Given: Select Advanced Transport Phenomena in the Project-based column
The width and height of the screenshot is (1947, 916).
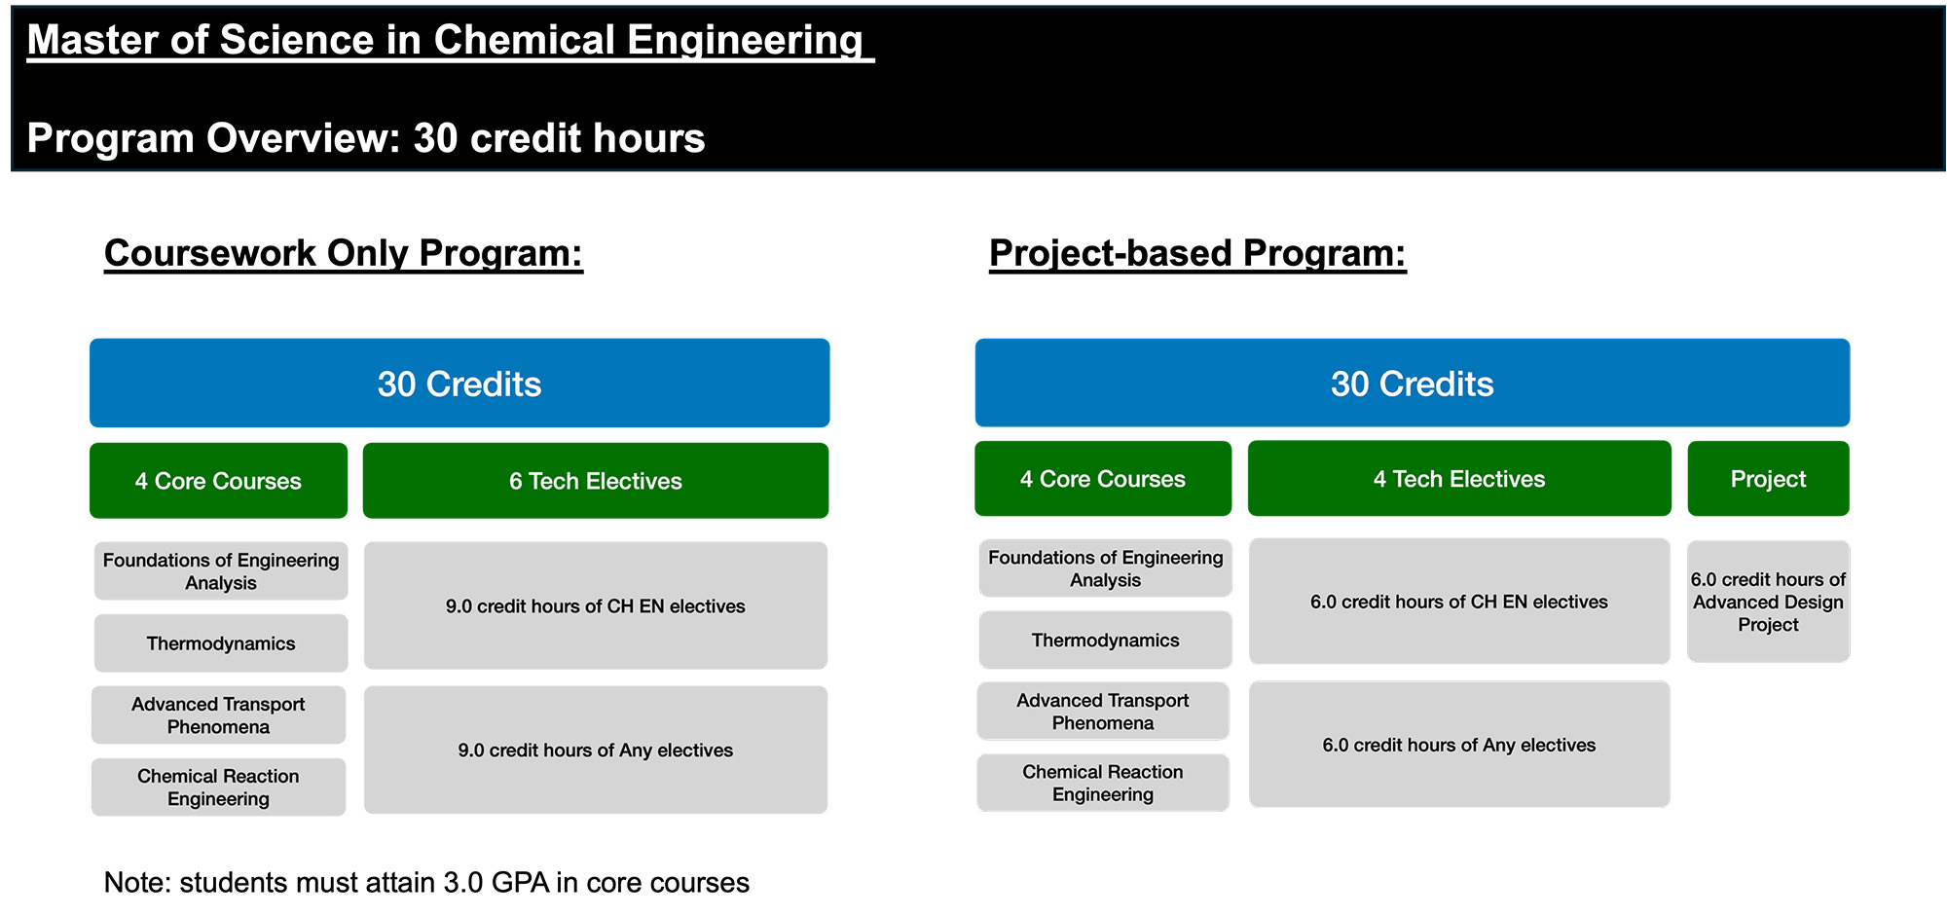Looking at the screenshot, I should click(x=1103, y=712).
